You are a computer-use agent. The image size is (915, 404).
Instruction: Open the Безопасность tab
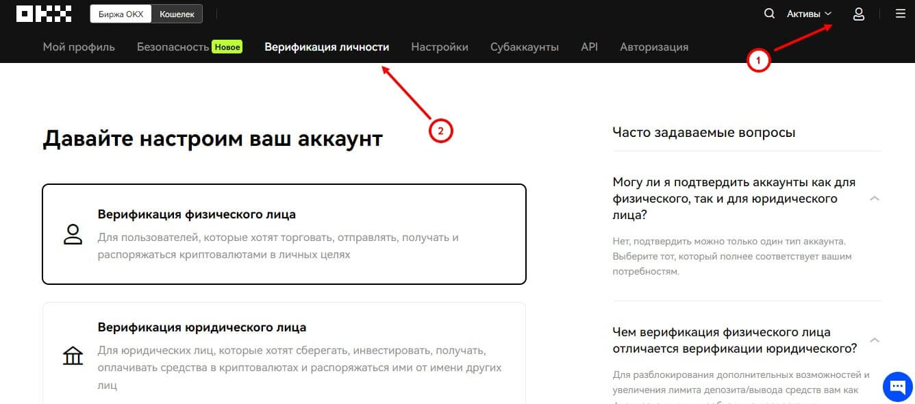point(173,47)
